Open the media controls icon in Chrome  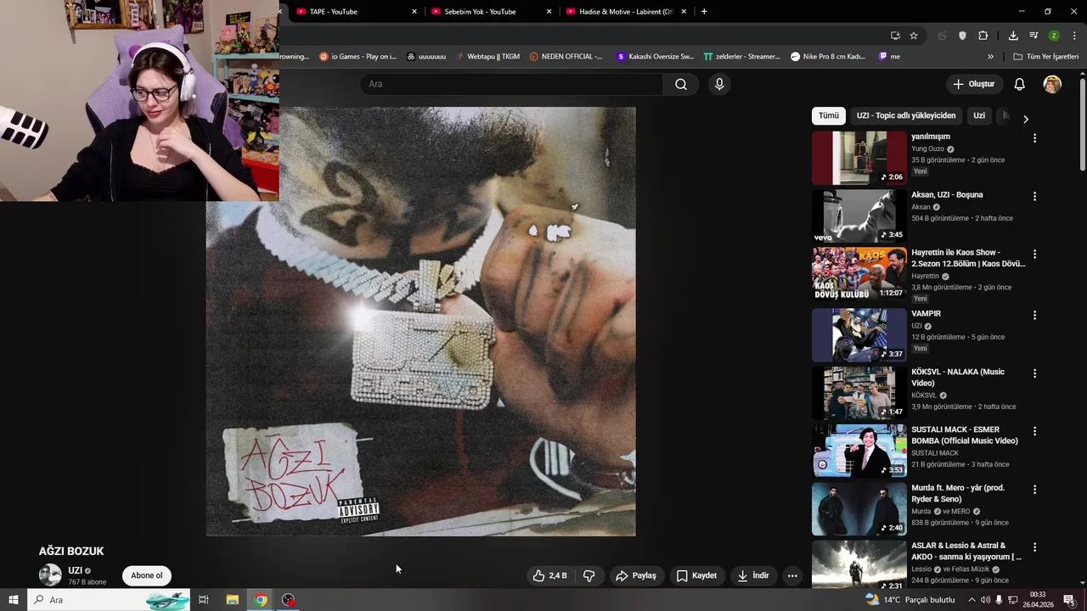pyautogui.click(x=1033, y=36)
